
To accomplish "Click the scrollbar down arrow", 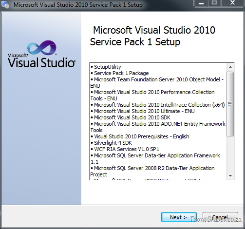I will 230,175.
